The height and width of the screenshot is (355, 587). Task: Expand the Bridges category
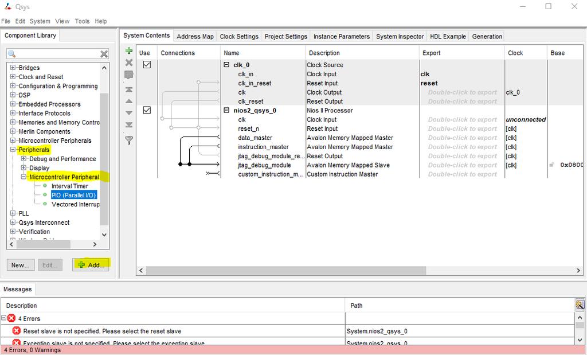pos(13,68)
